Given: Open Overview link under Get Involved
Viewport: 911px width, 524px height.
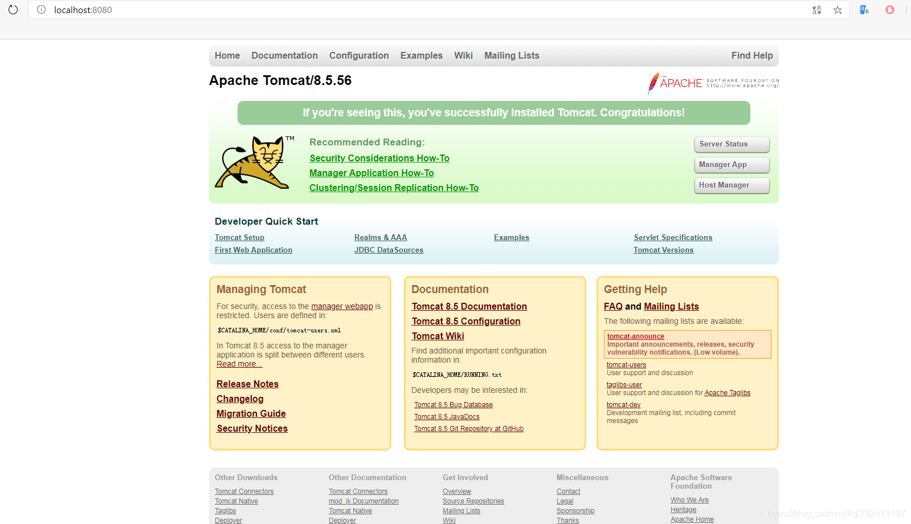Looking at the screenshot, I should coord(457,491).
